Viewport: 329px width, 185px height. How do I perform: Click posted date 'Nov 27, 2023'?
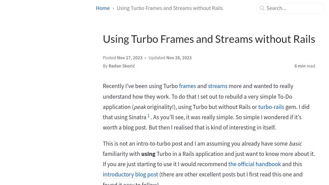tap(130, 58)
